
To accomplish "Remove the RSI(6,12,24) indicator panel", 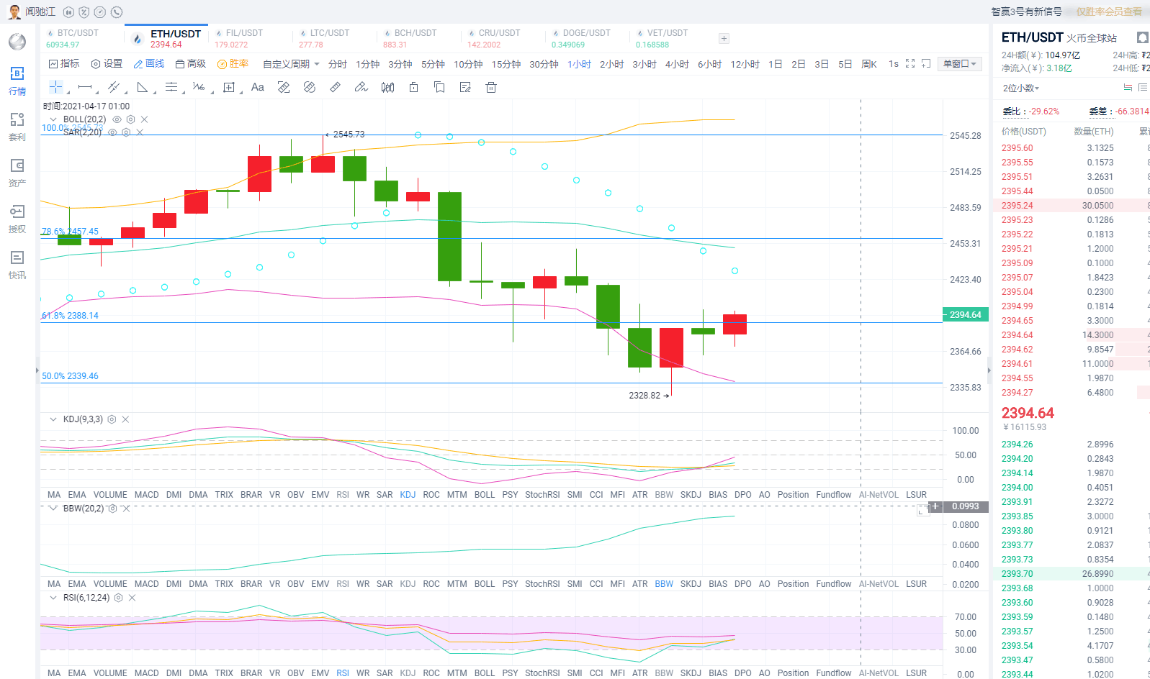I will point(132,598).
